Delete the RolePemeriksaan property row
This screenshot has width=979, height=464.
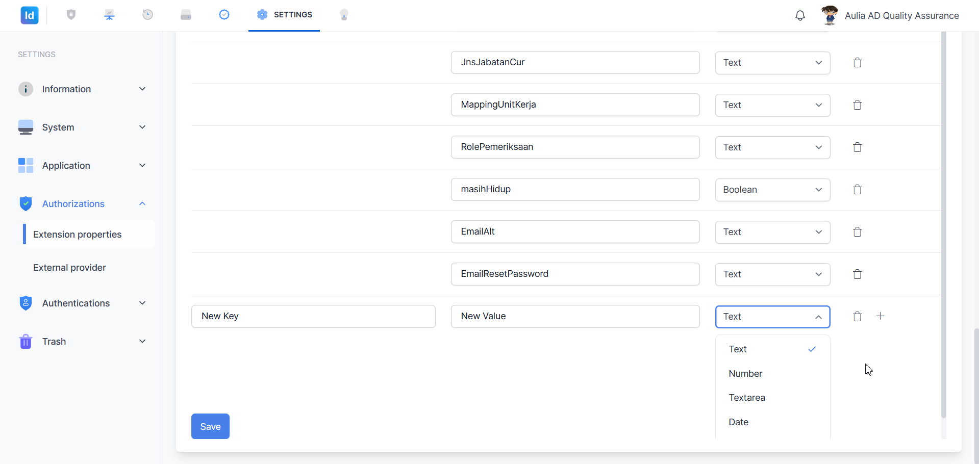(858, 147)
